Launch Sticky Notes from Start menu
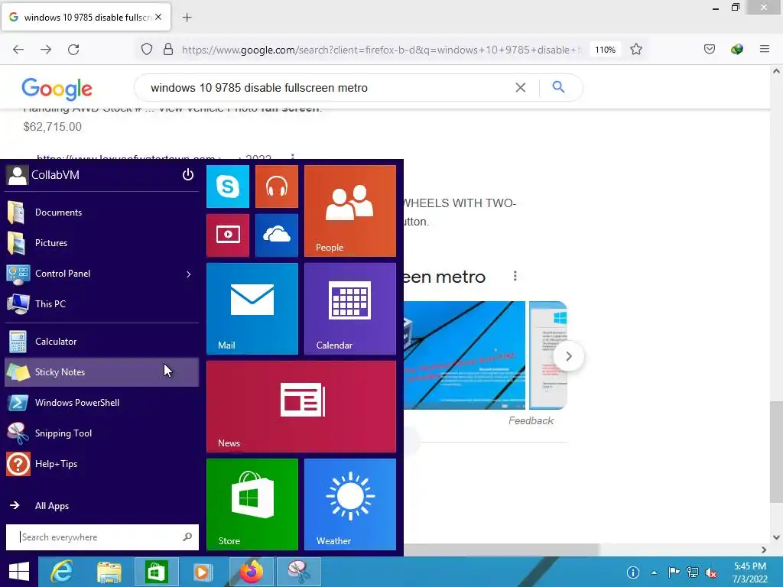783x587 pixels. click(x=102, y=372)
